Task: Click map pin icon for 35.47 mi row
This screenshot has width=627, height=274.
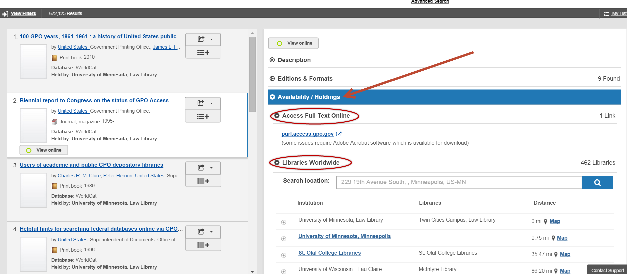Action: pos(556,254)
